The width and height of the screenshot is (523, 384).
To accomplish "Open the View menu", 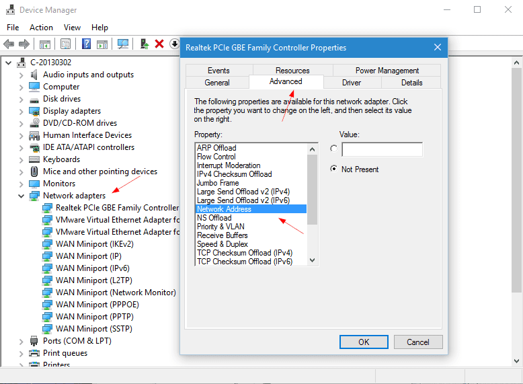I will coord(72,28).
